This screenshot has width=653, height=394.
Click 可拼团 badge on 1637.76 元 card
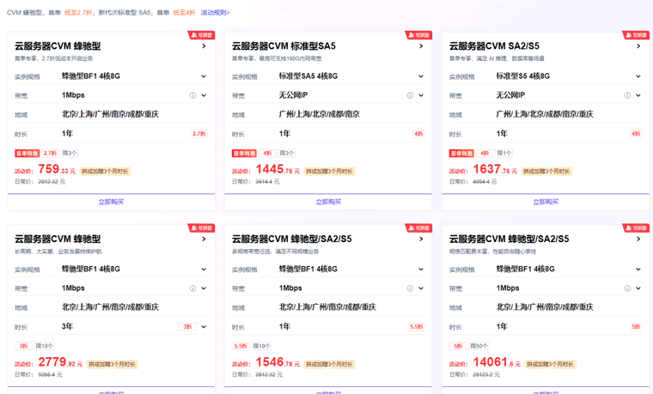click(x=637, y=35)
